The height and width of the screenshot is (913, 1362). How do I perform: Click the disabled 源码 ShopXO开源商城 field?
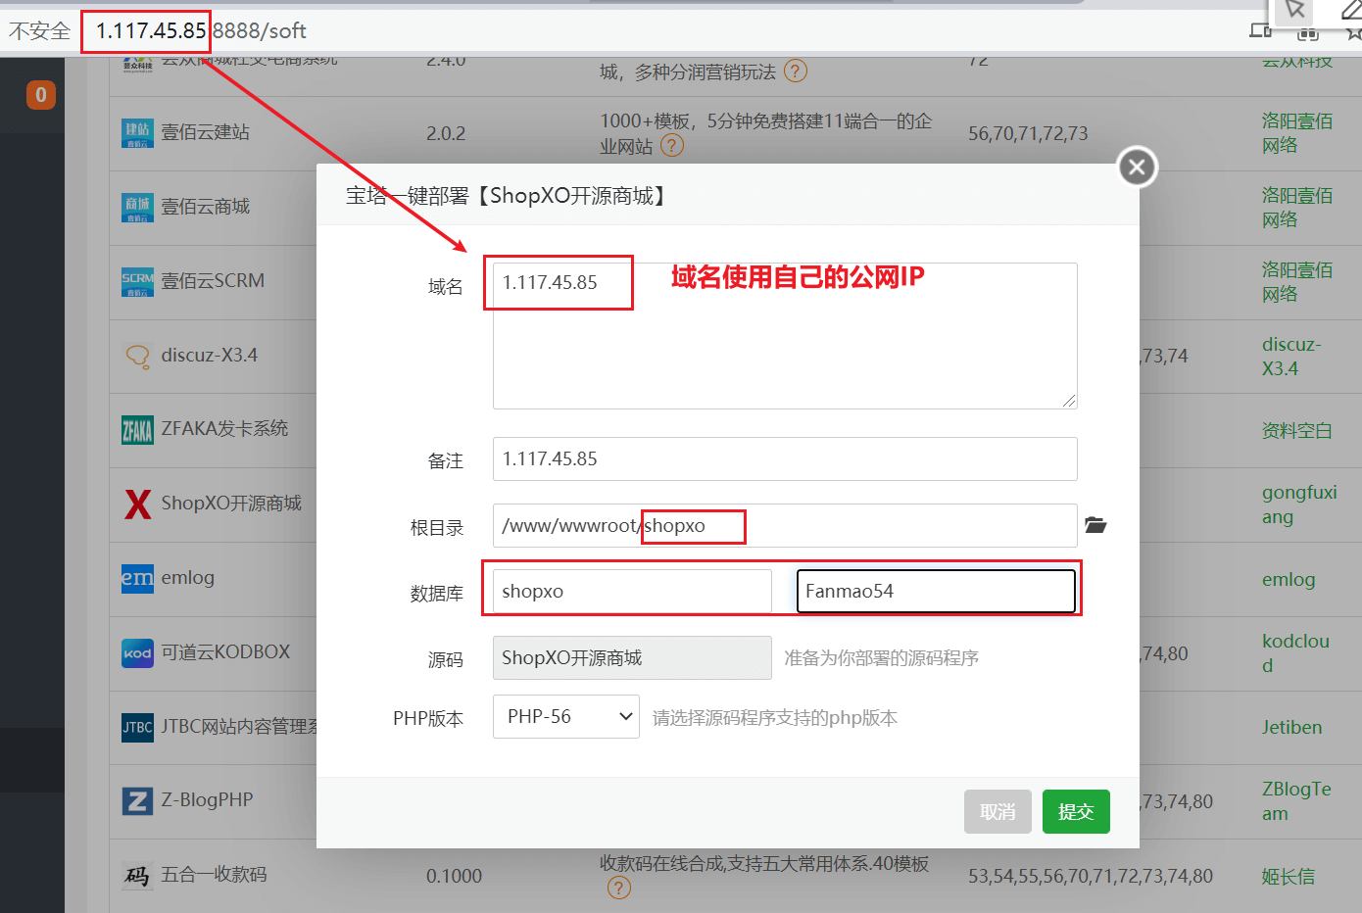632,658
